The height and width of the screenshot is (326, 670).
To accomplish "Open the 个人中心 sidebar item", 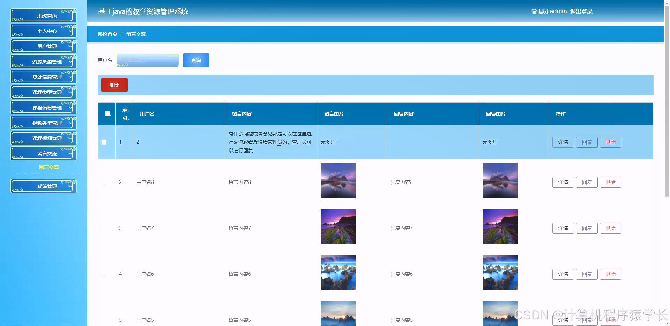I will tap(43, 31).
